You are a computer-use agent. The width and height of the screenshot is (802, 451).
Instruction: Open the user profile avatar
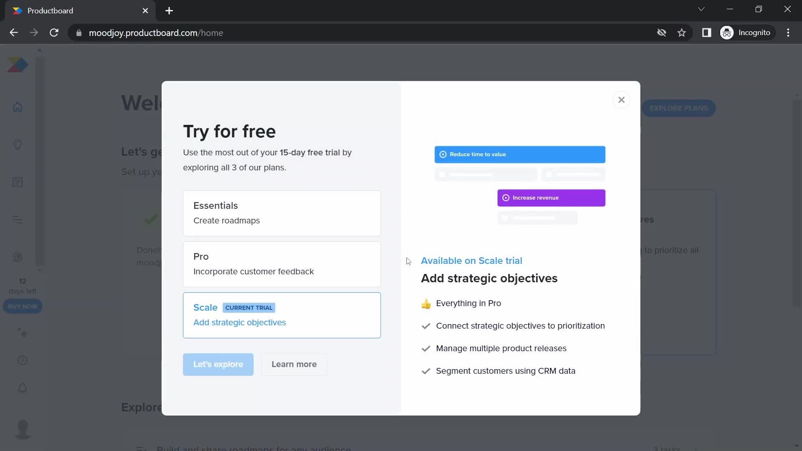pyautogui.click(x=23, y=429)
